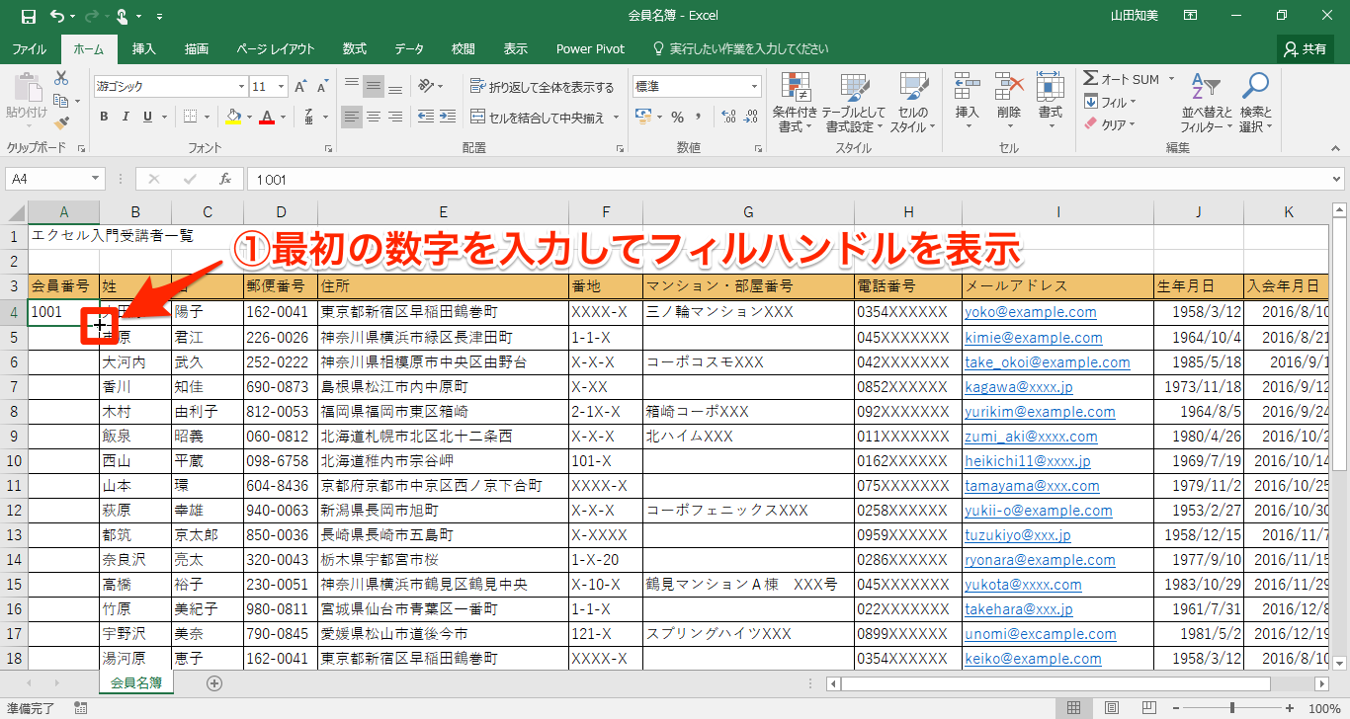Viewport: 1350px width, 719px height.
Task: Click the macro record icon in status bar
Action: 80,708
